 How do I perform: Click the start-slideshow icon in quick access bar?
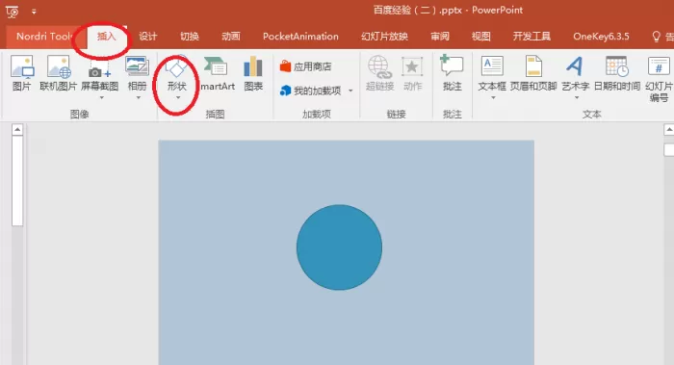[12, 12]
